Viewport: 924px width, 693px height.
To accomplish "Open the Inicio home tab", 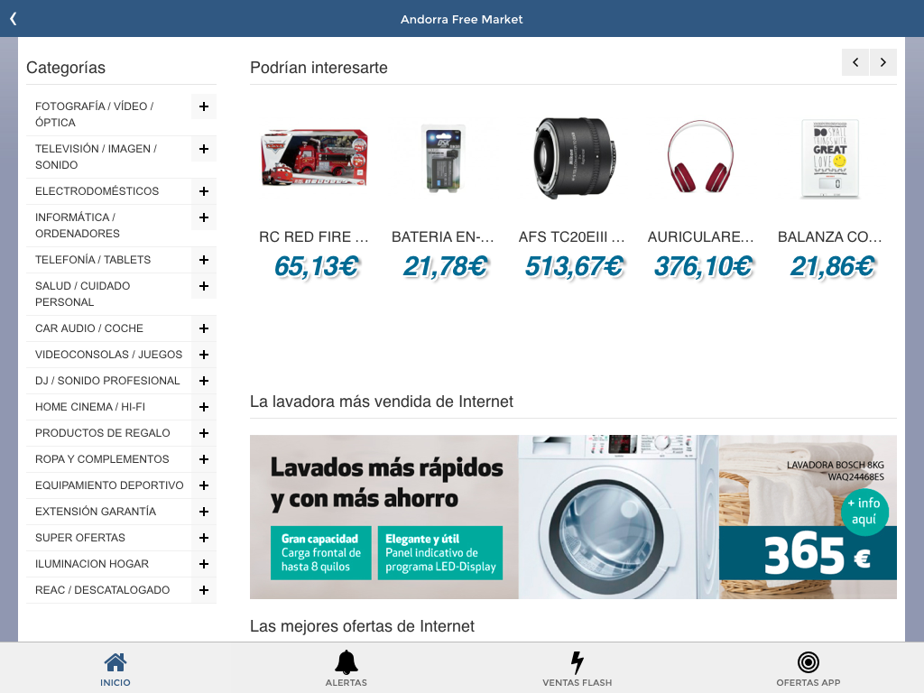I will click(x=115, y=670).
